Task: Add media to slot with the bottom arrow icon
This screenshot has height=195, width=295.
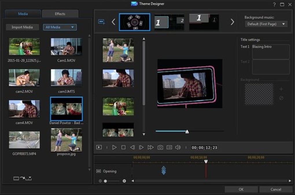Action: (x=22, y=179)
